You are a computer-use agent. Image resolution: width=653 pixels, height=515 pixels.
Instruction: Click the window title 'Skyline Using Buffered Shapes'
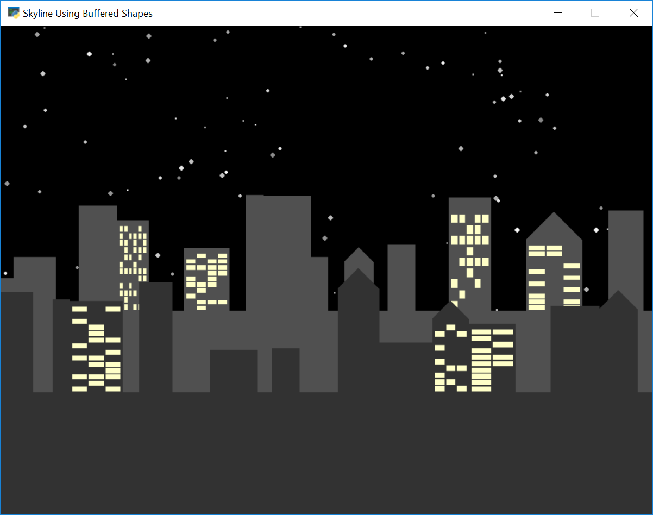[x=87, y=14]
